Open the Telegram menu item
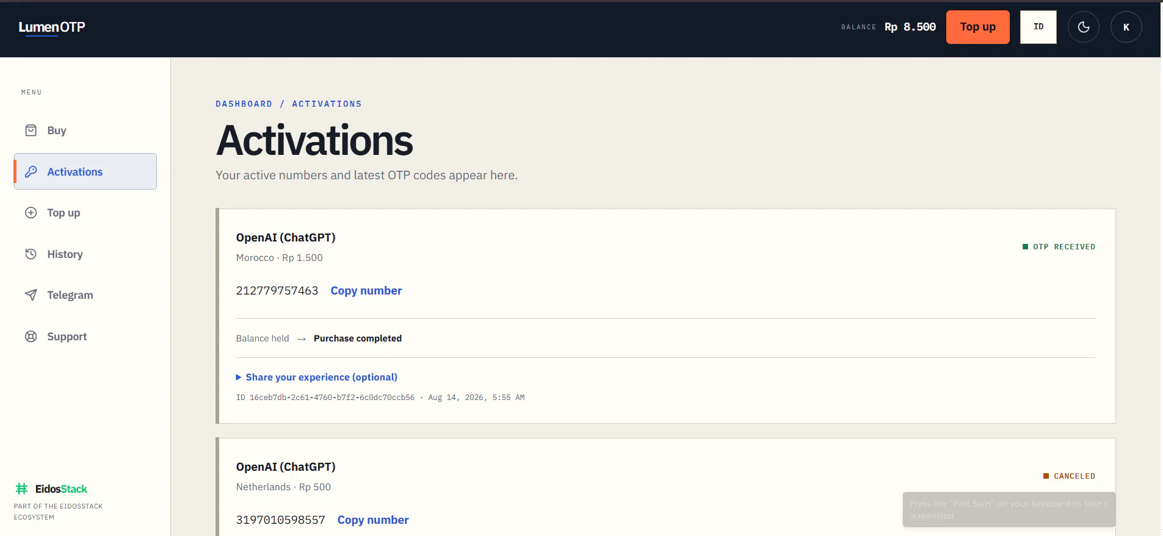The width and height of the screenshot is (1163, 536). click(x=85, y=295)
